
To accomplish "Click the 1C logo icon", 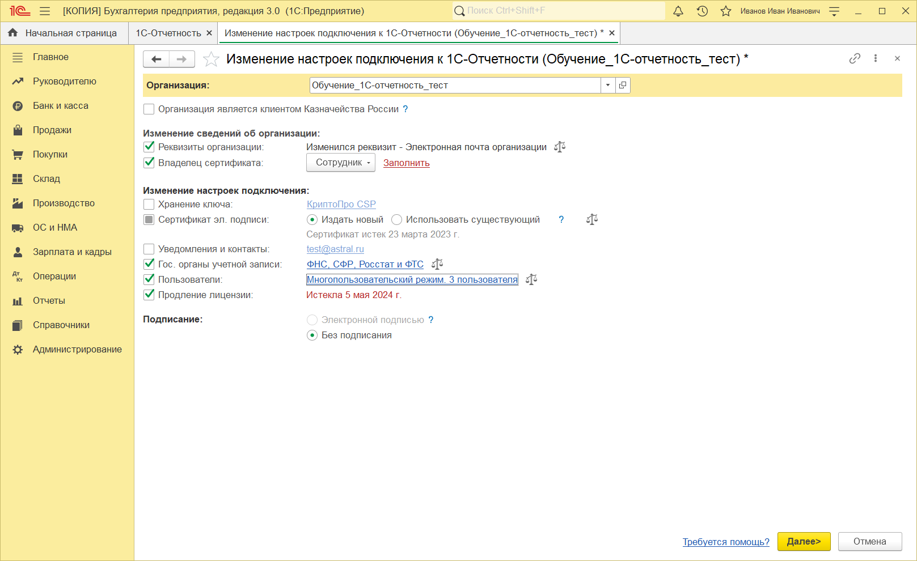I will coord(20,11).
